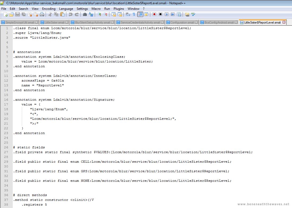Open Find with the binoculars icon
This screenshot has width=292, height=208.
[x=85, y=15]
